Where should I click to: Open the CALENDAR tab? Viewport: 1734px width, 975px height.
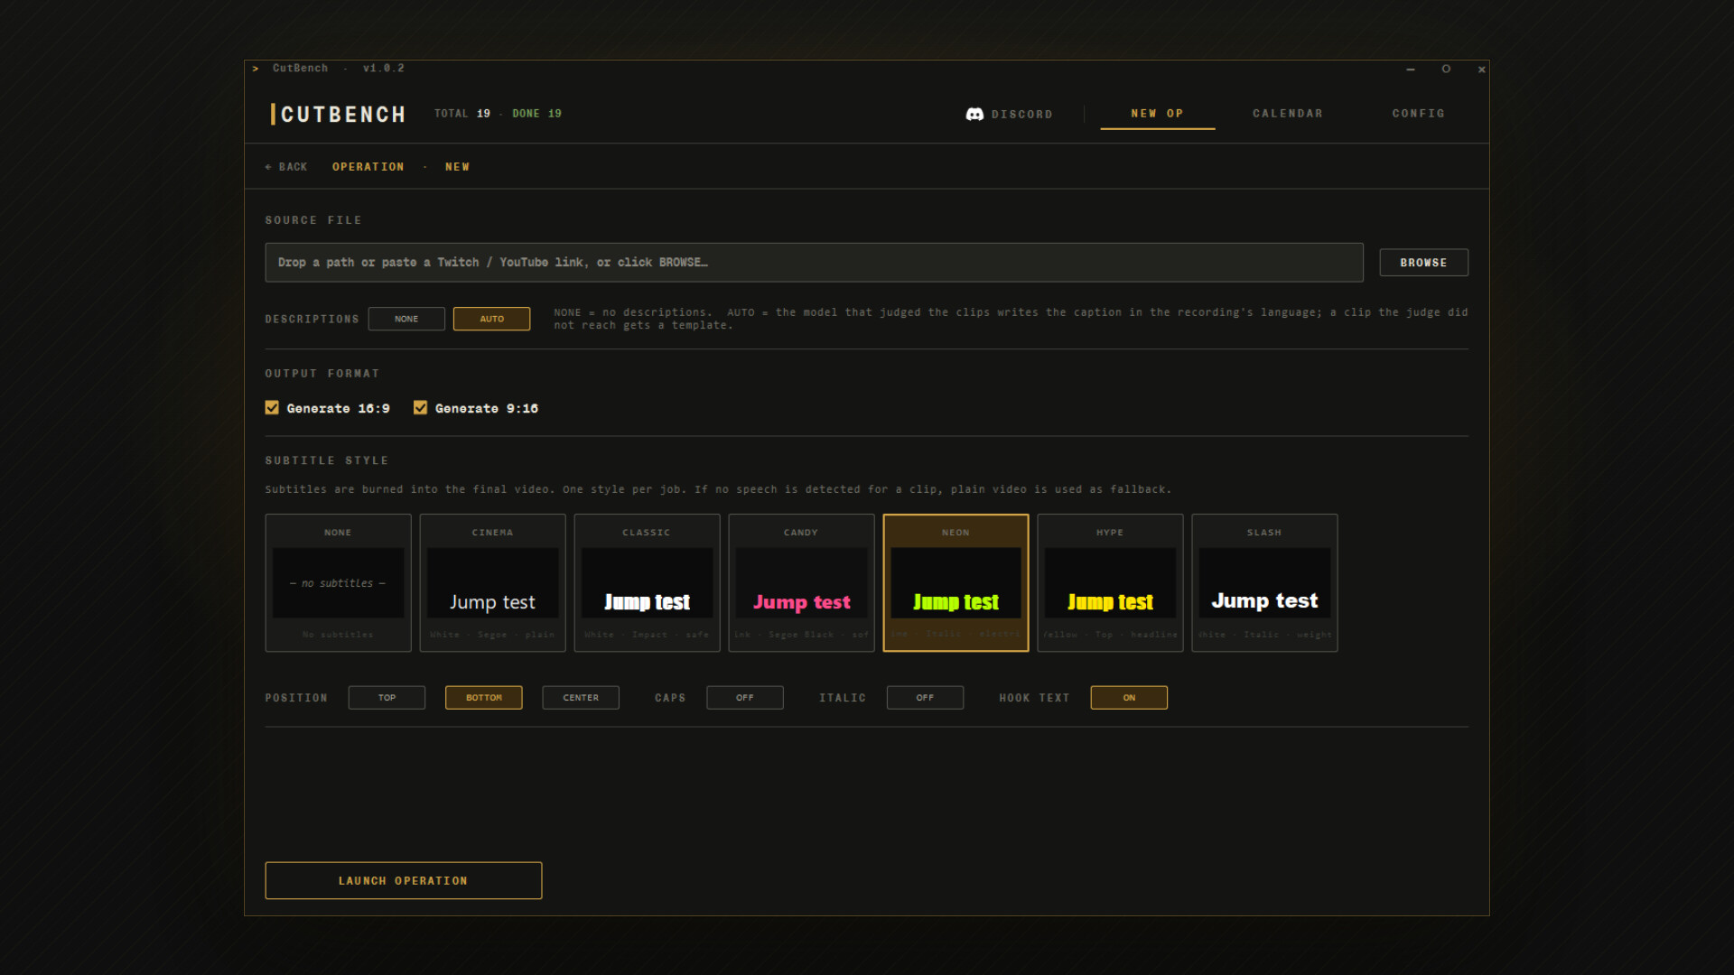click(x=1287, y=114)
